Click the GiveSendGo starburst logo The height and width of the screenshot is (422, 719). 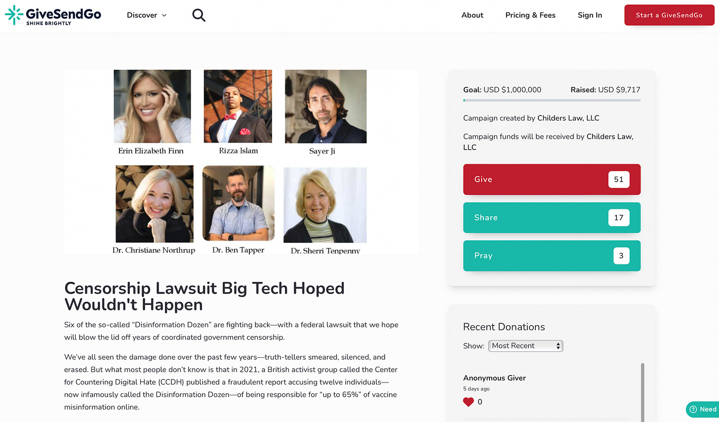[x=14, y=15]
